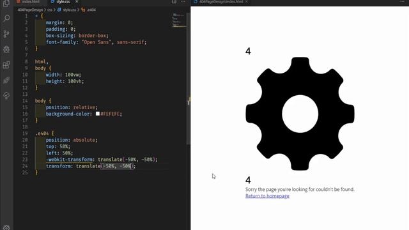
Task: Click the 'Sorry the page' message text
Action: click(300, 189)
